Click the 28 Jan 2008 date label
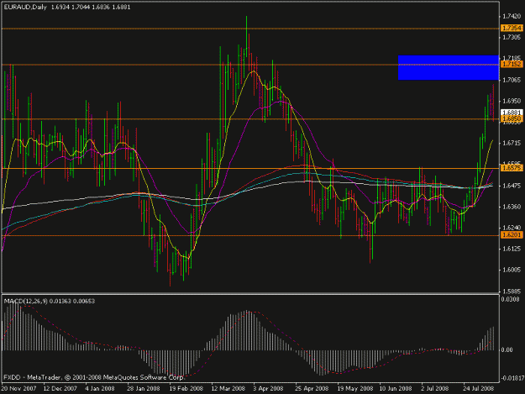Image resolution: width=525 pixels, height=394 pixels. (144, 389)
